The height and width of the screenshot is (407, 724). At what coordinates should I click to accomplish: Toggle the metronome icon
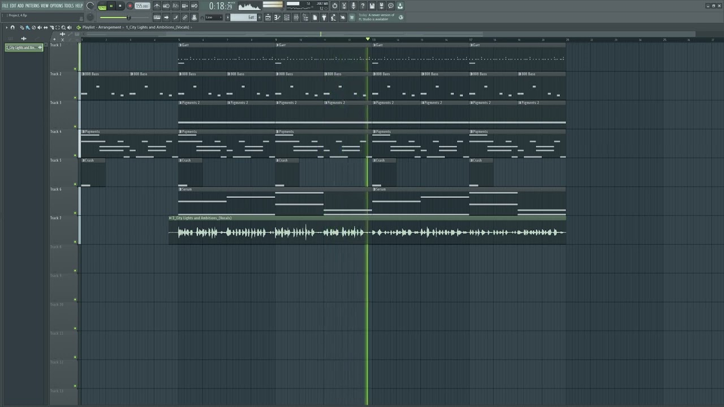[157, 6]
